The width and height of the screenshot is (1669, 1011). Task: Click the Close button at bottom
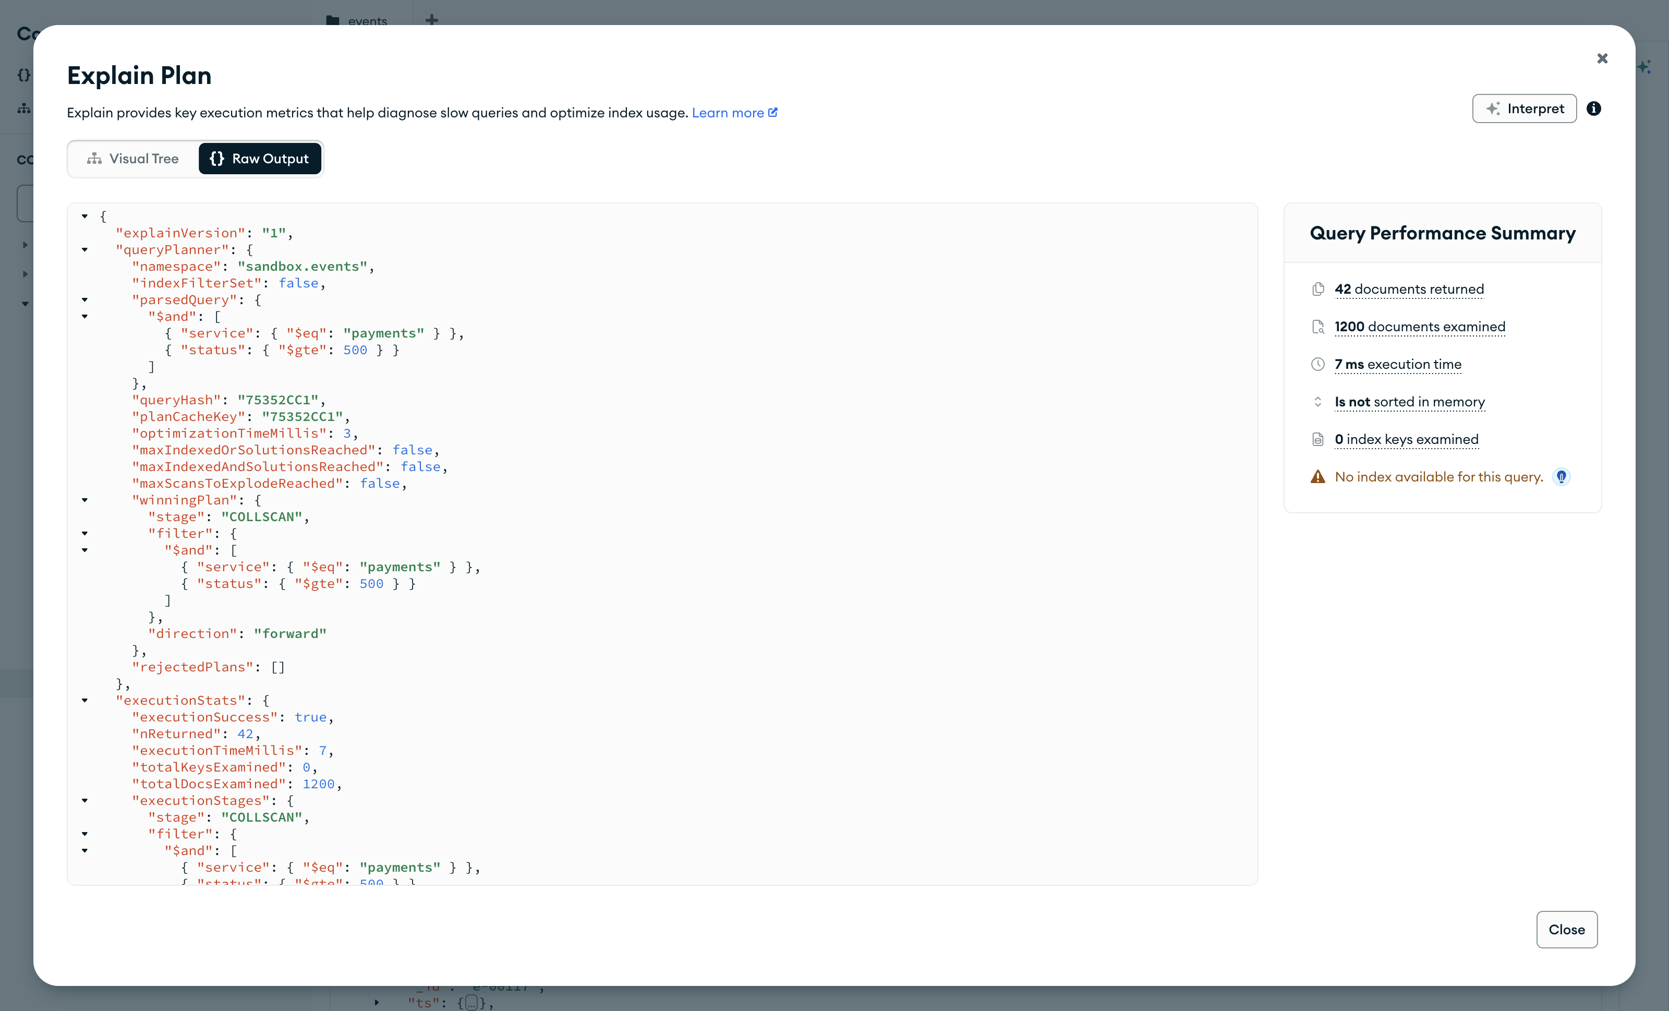(x=1566, y=930)
